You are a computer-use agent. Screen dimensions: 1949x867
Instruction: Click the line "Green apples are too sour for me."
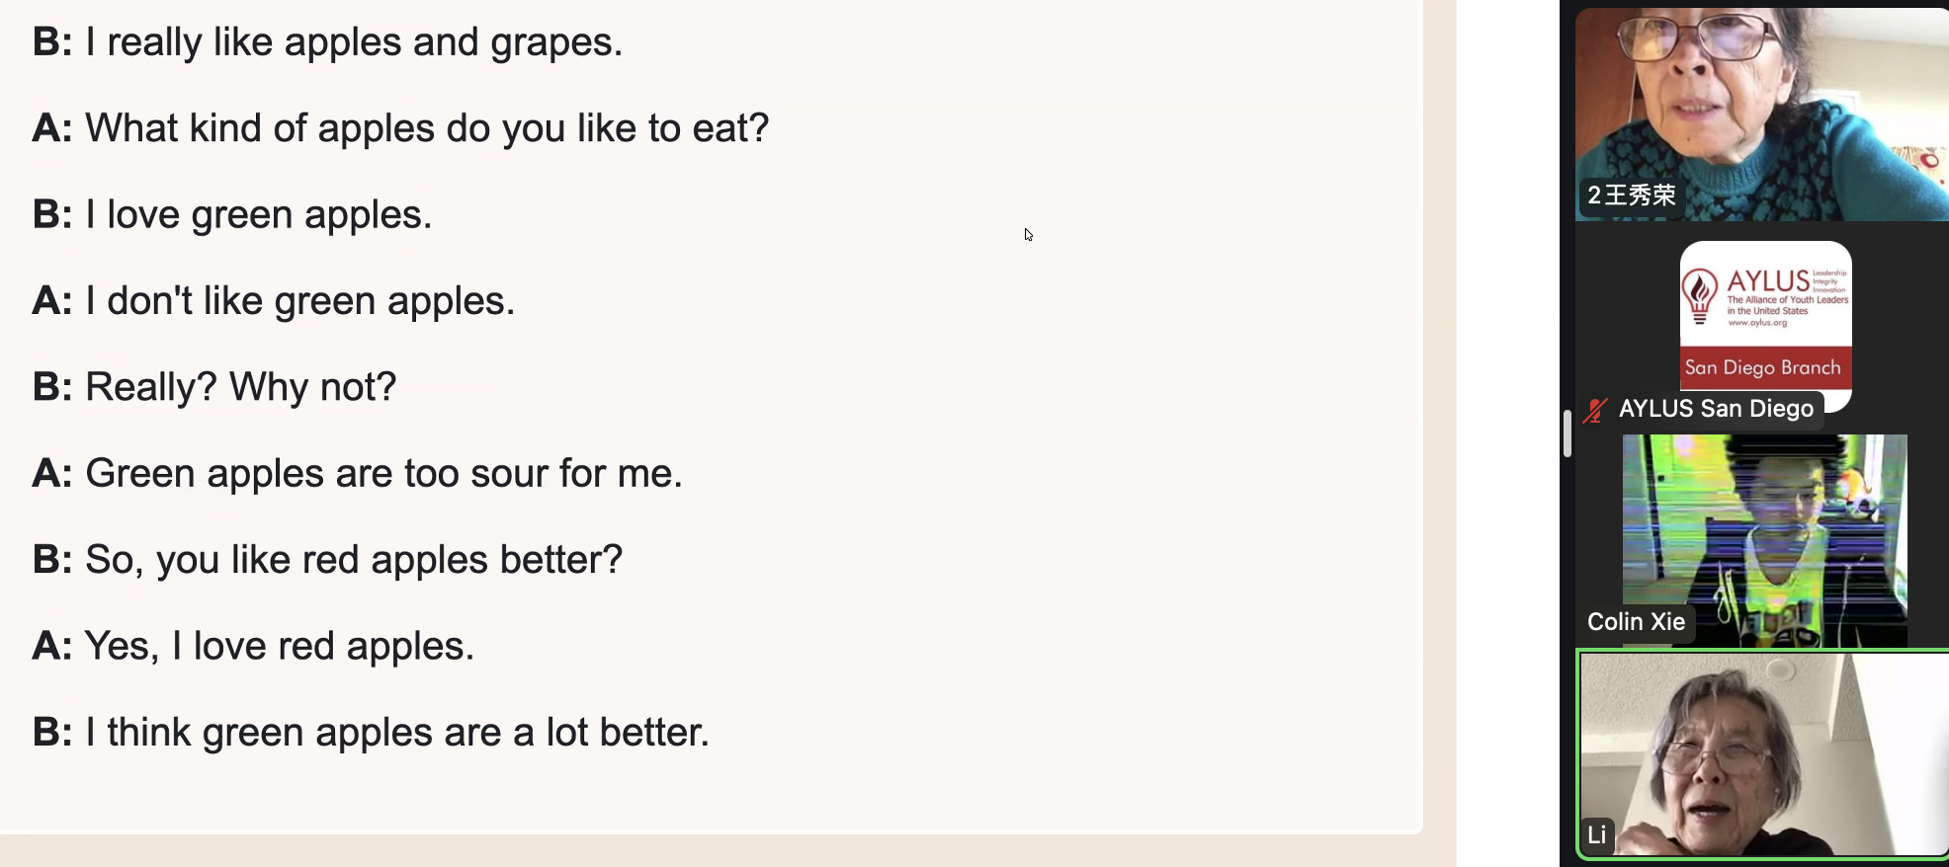point(384,473)
